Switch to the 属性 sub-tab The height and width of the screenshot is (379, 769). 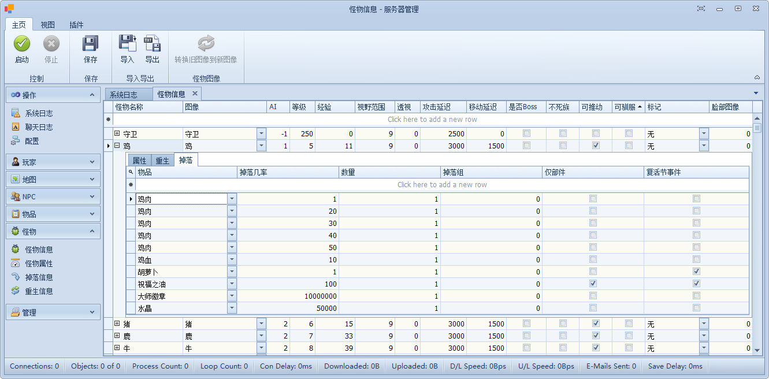coord(139,161)
